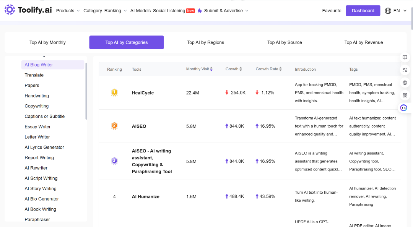Sort by Growth column arrows

(241, 69)
